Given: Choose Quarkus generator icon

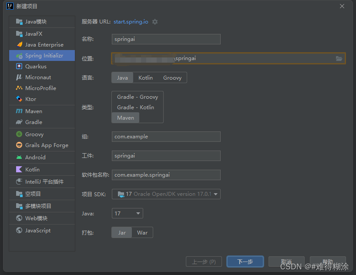Looking at the screenshot, I should point(19,66).
